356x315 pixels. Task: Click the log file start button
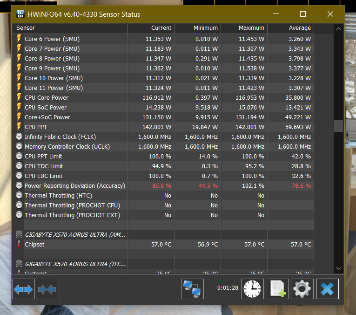tap(277, 289)
